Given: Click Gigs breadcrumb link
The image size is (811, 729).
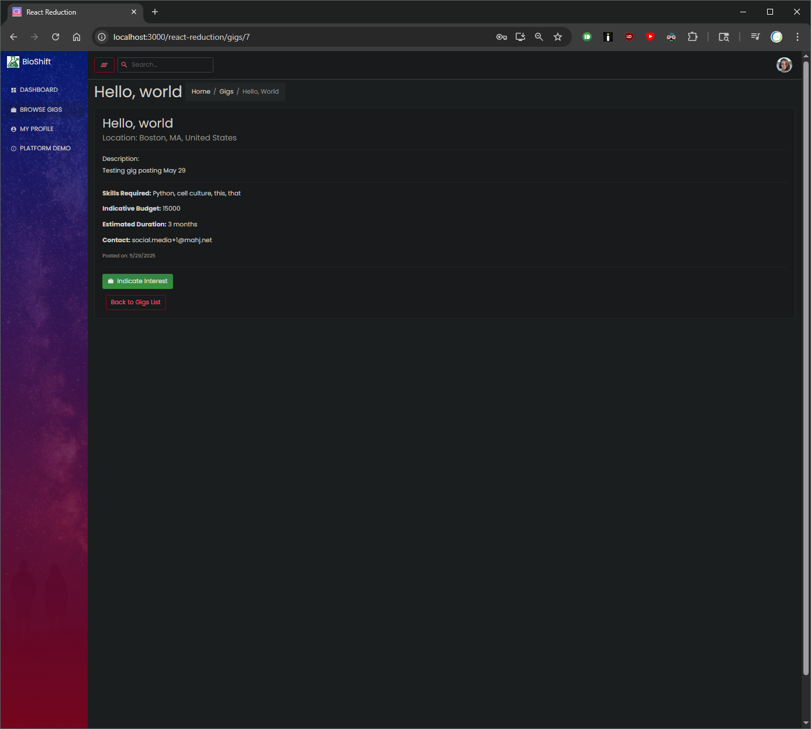Looking at the screenshot, I should [226, 92].
